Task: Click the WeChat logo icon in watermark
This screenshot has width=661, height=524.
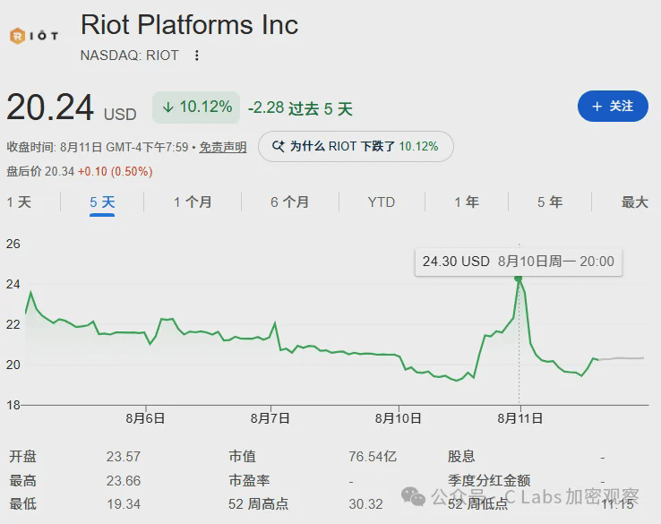Action: tap(413, 496)
